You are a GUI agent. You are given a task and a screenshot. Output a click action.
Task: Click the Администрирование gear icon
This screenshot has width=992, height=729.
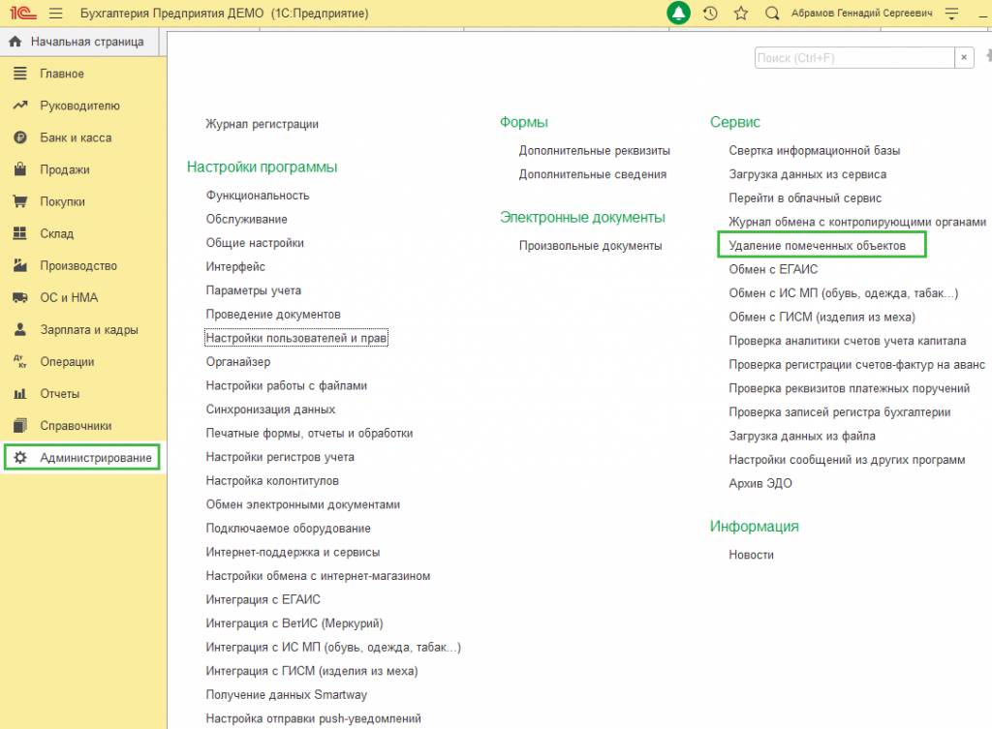coord(20,457)
